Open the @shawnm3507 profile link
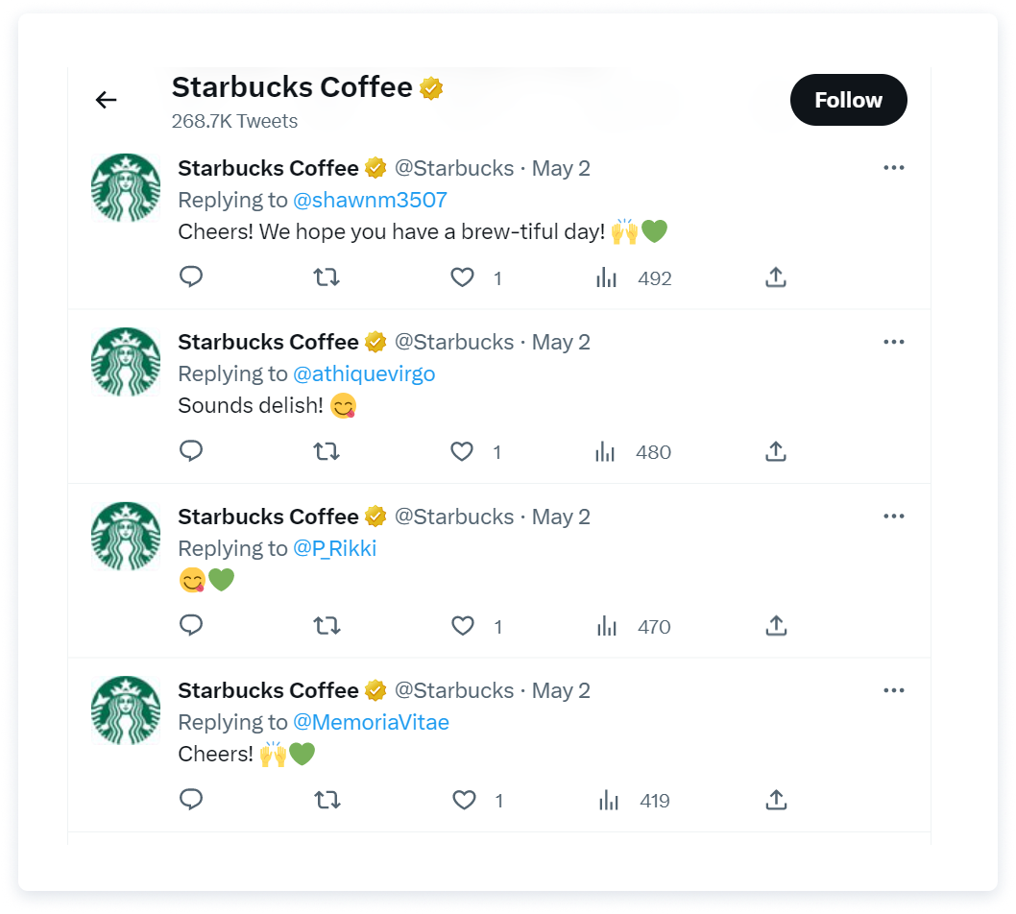The image size is (1016, 914). pos(370,200)
